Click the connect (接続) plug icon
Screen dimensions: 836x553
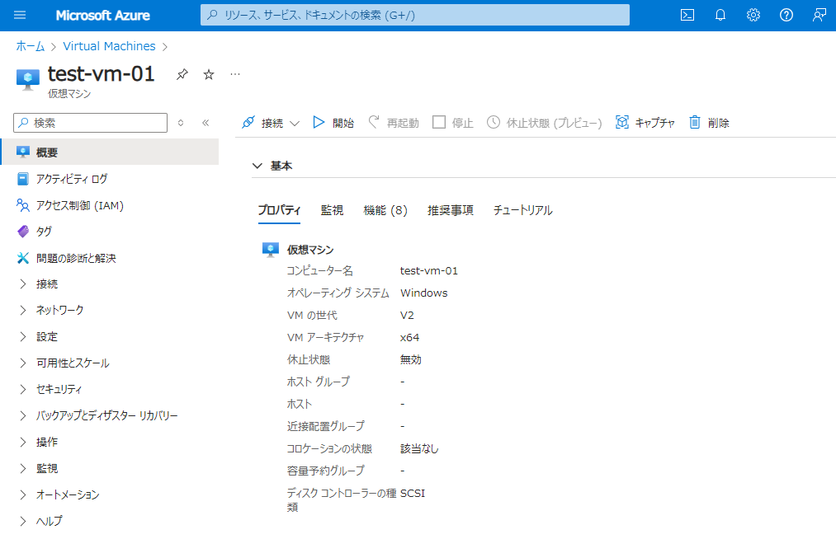[x=248, y=123]
